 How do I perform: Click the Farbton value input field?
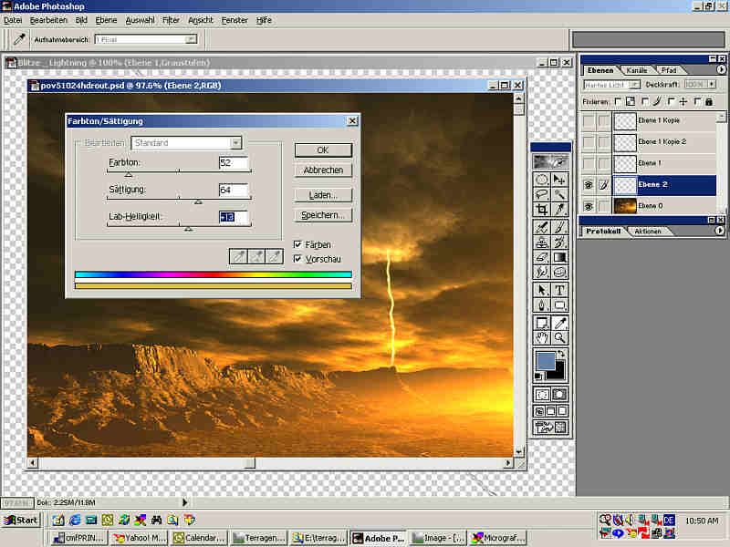click(234, 163)
